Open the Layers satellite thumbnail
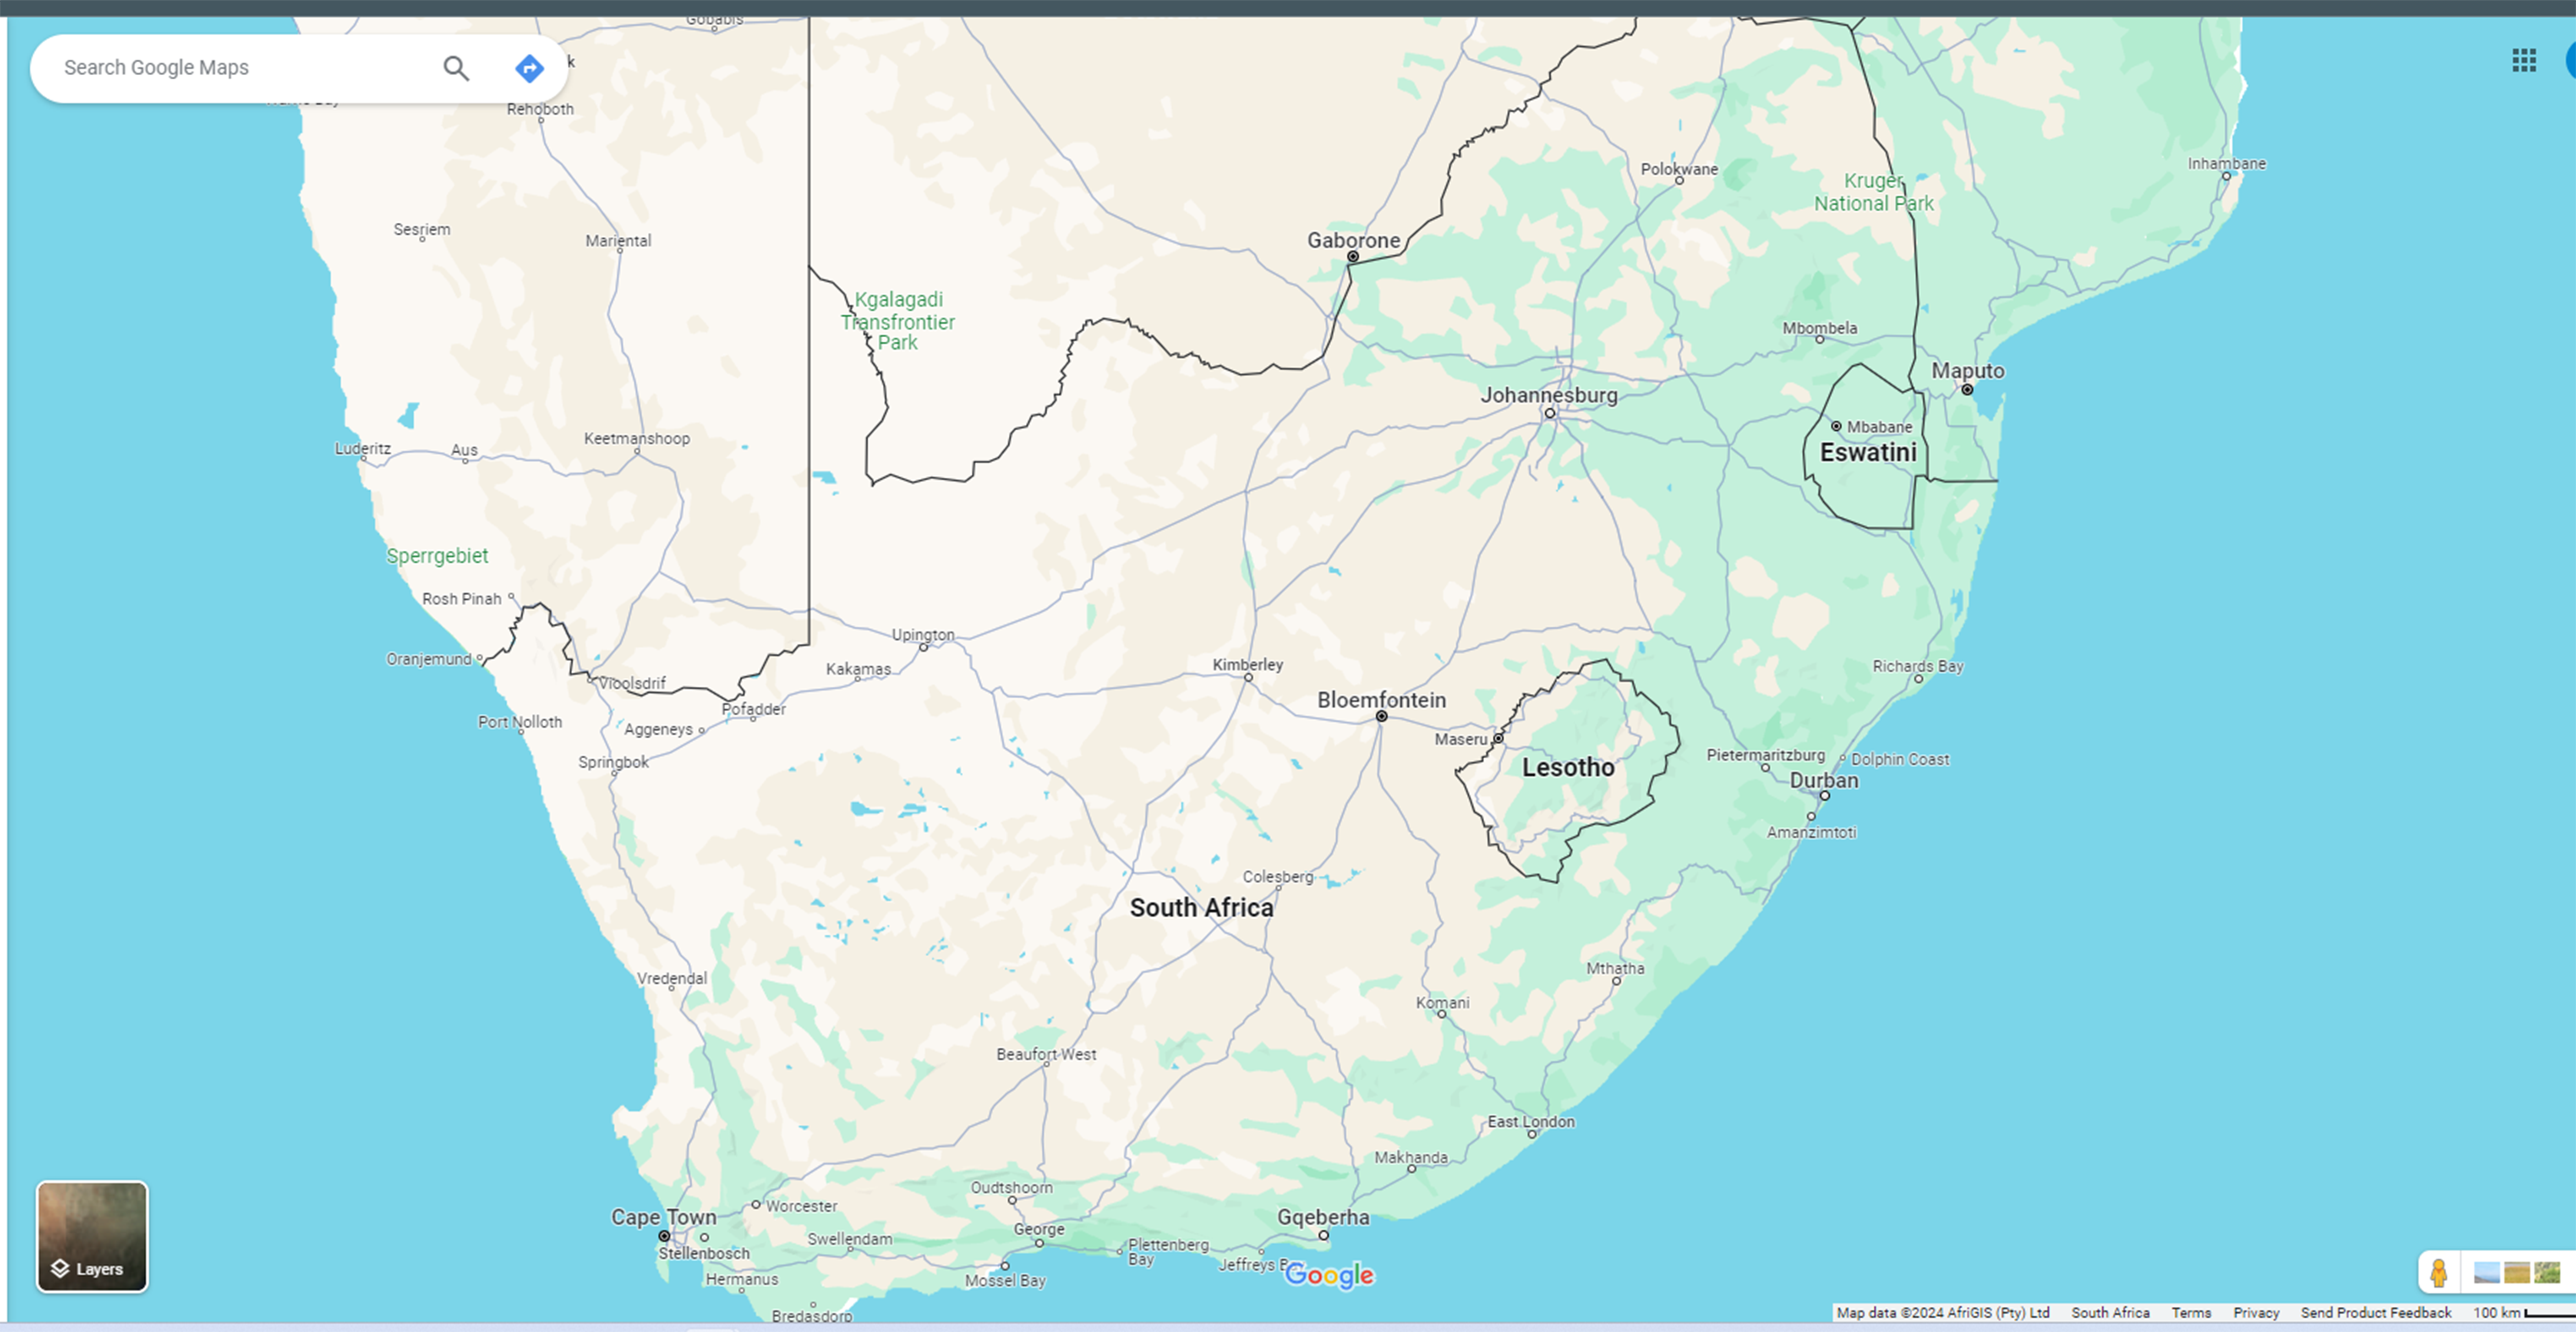The width and height of the screenshot is (2576, 1332). pos(92,1236)
